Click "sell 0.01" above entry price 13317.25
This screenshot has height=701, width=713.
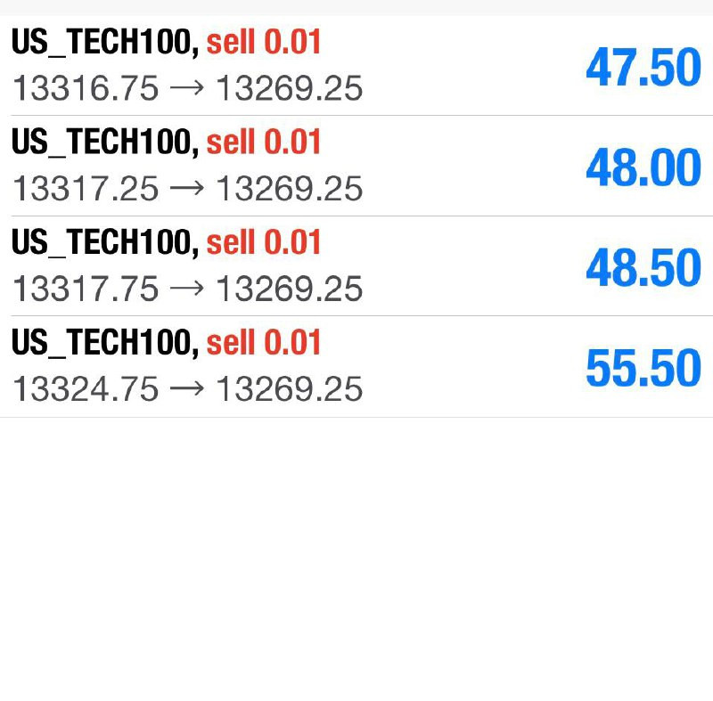click(264, 143)
